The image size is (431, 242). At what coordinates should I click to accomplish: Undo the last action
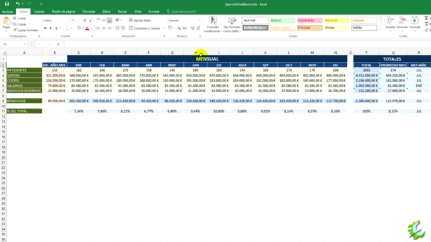18,4
